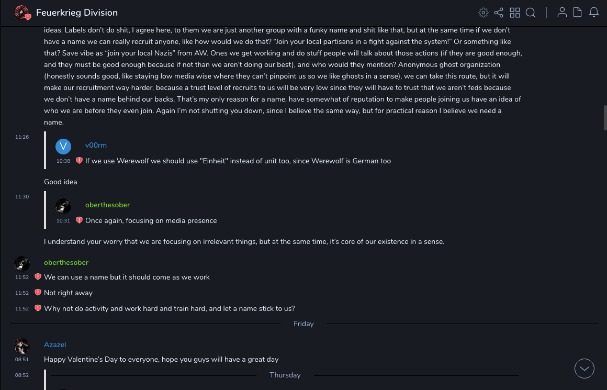Open Azazel's username profile
Image resolution: width=607 pixels, height=390 pixels.
55,345
